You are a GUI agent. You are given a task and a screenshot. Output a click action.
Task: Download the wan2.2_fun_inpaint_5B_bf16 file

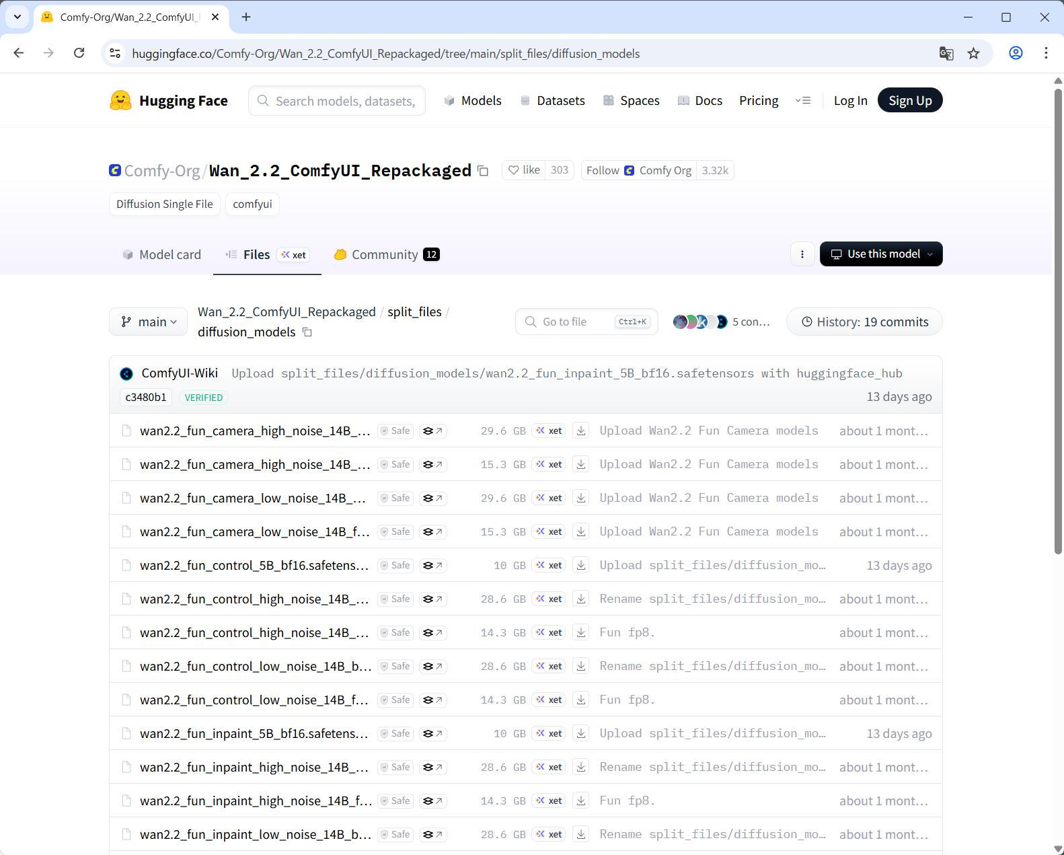click(581, 733)
